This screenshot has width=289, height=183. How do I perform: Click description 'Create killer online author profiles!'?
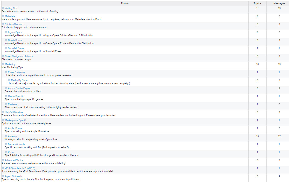(23, 91)
